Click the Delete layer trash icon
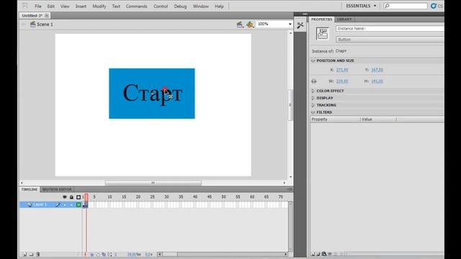The width and height of the screenshot is (461, 259). [37, 254]
